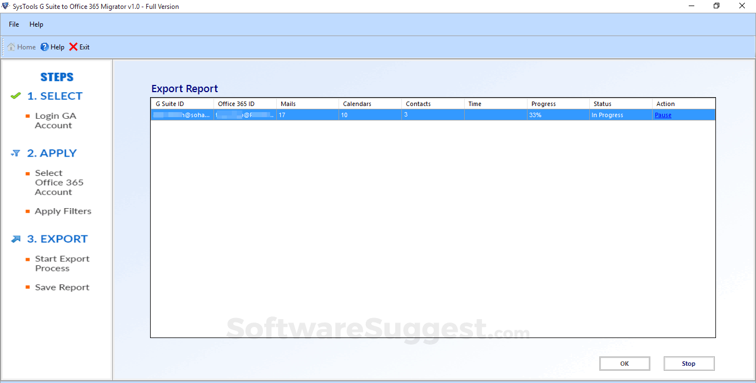The width and height of the screenshot is (756, 383).
Task: Go to the 3. EXPORT step heading
Action: (x=57, y=239)
